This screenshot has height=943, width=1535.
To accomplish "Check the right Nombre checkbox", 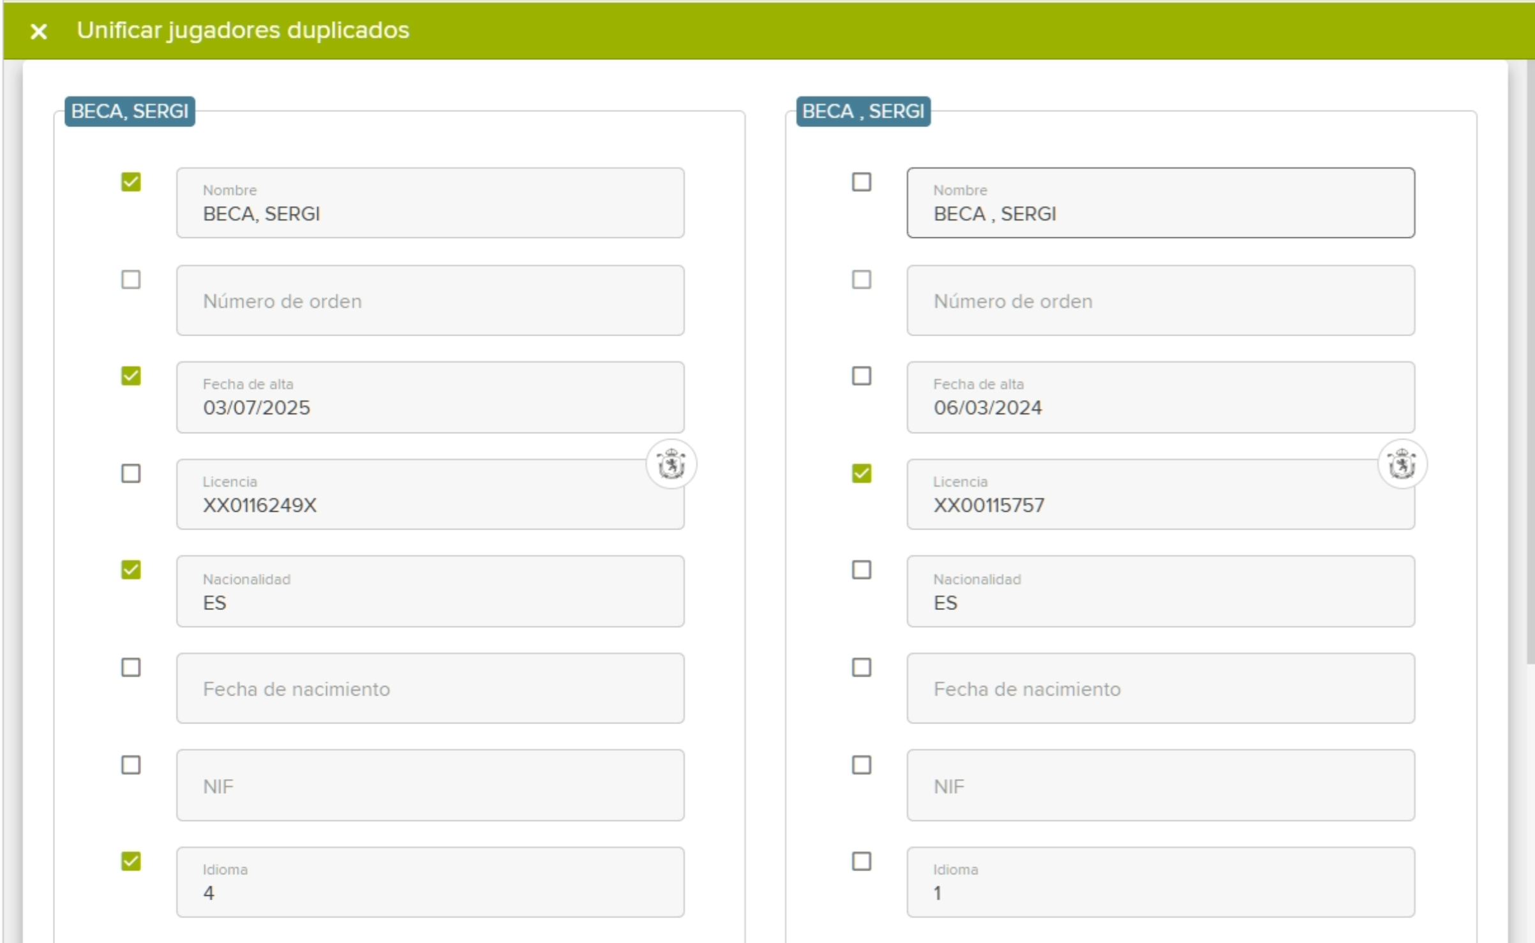I will 862,182.
